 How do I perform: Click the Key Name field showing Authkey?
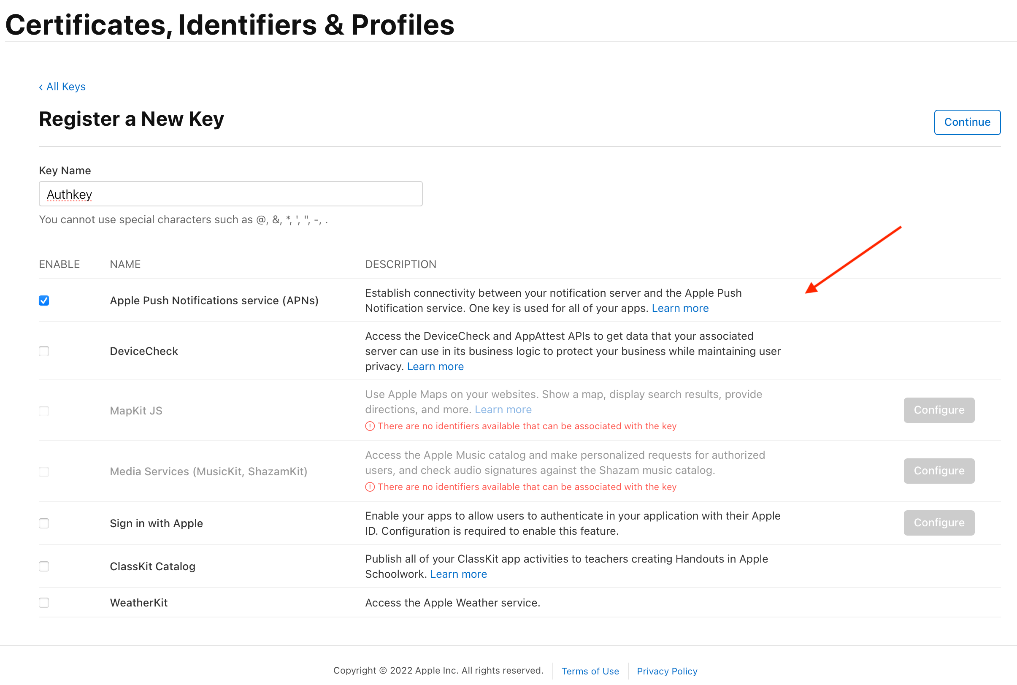(x=230, y=194)
